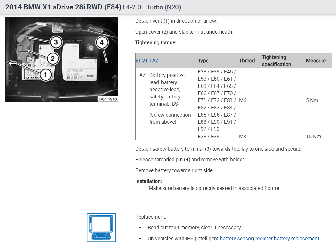Select the vehicle title 2014 BMW X1 sDrive 28i

[x=63, y=7]
